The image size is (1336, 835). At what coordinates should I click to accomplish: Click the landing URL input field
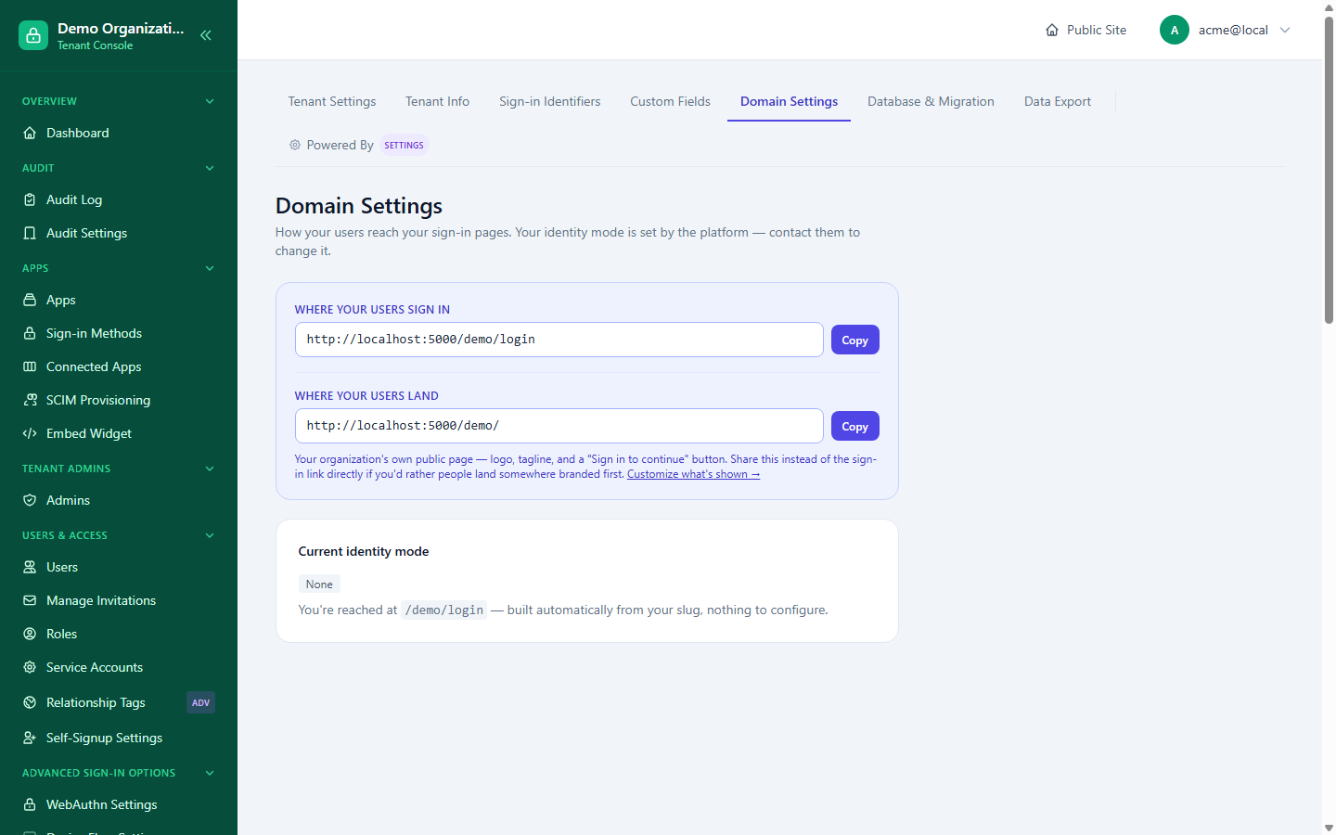[x=559, y=426]
